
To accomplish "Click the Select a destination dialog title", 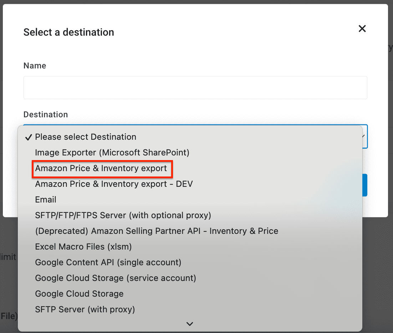I will tap(68, 32).
